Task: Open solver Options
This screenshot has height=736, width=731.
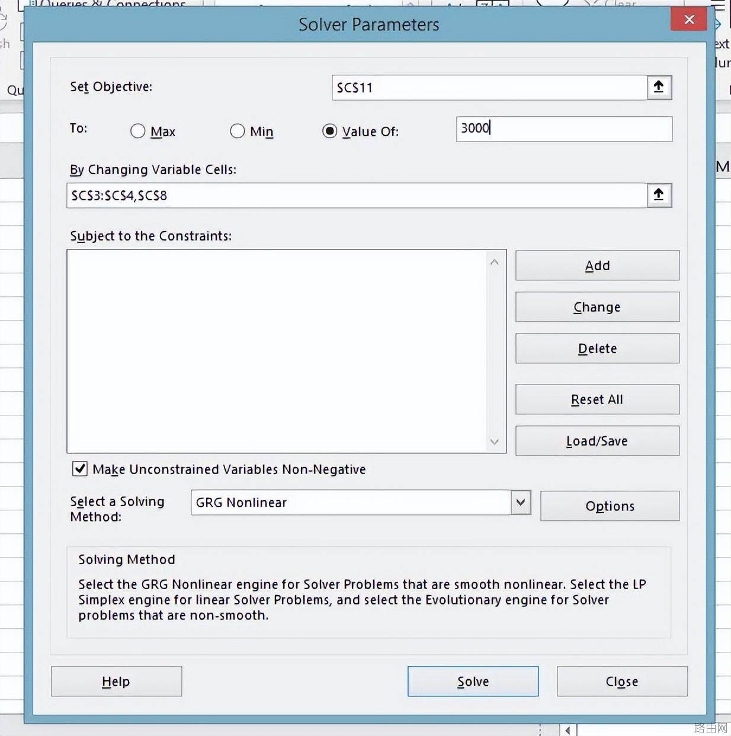Action: pyautogui.click(x=610, y=506)
